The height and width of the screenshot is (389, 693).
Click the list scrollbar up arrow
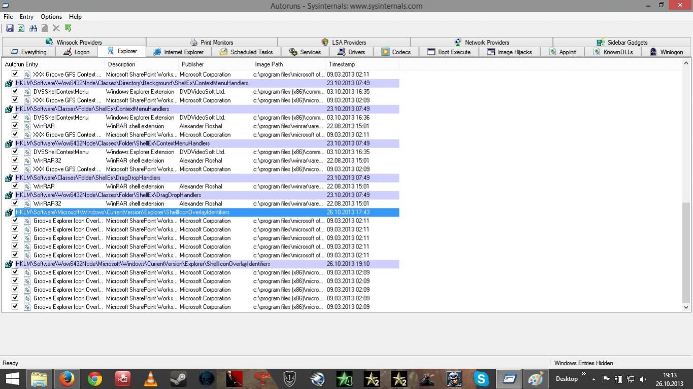coord(686,63)
